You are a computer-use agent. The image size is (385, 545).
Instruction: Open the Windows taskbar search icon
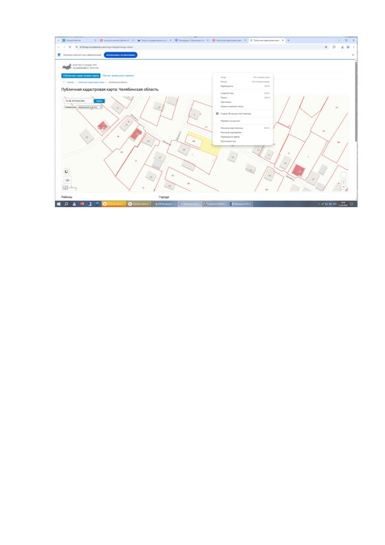tap(66, 204)
